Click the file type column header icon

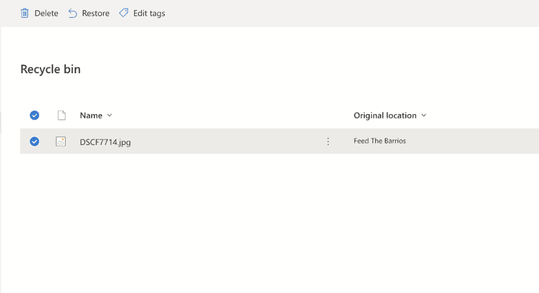61,115
